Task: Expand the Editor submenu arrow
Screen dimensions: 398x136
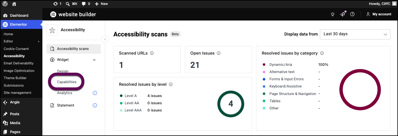Action: [x=39, y=42]
